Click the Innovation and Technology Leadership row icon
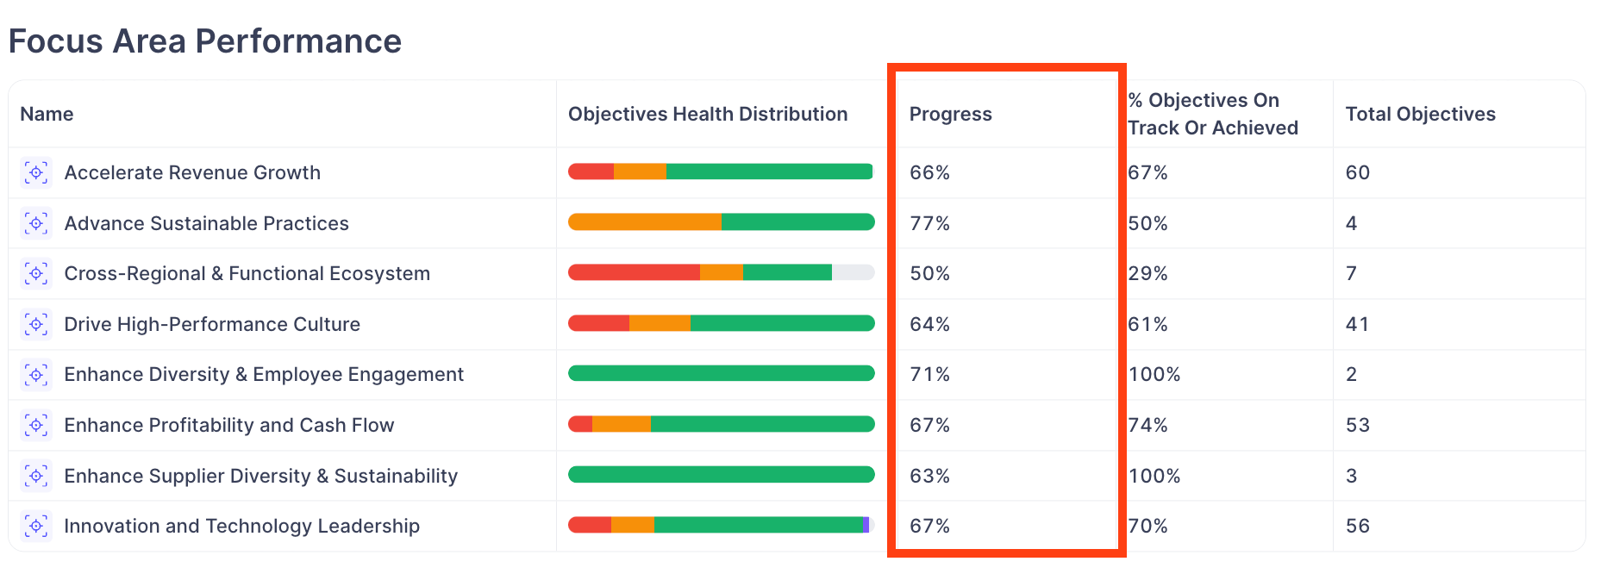The image size is (1607, 574). click(x=36, y=526)
